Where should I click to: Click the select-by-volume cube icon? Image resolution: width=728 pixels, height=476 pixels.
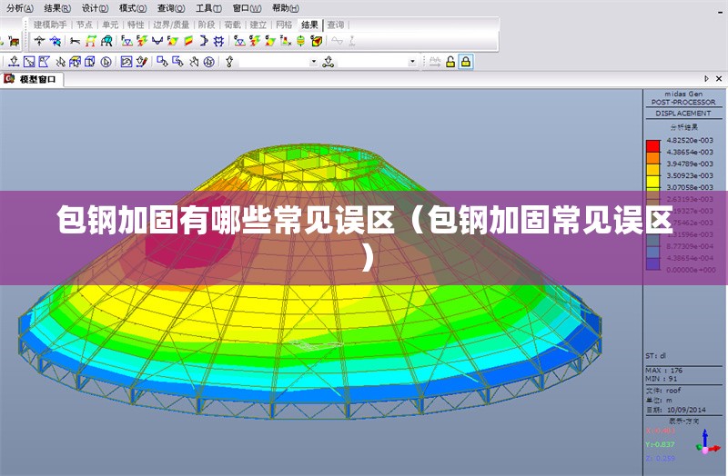click(x=90, y=62)
